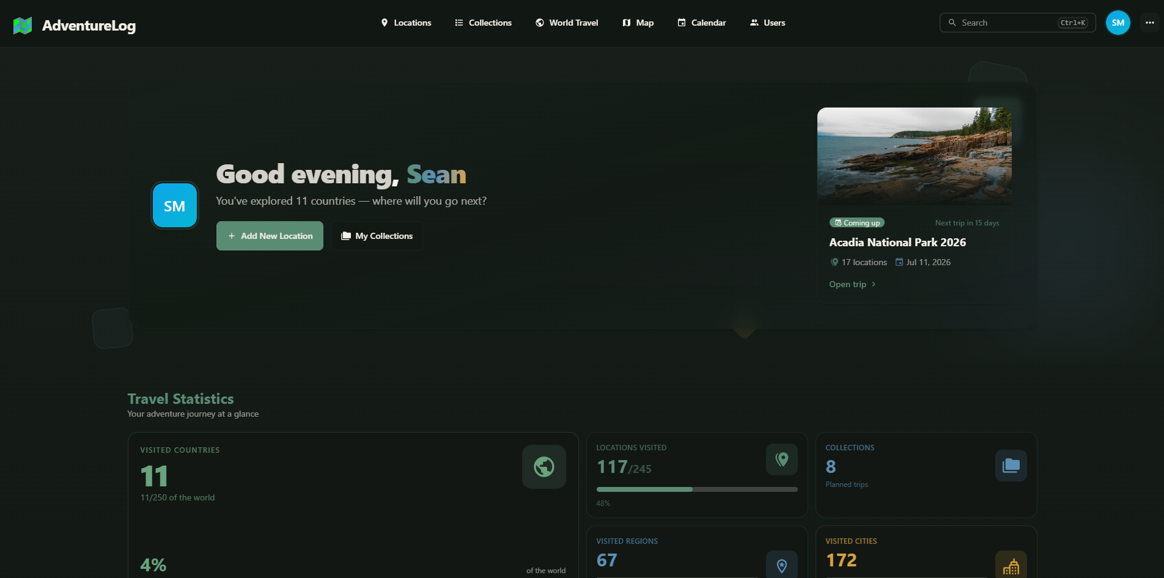Open the Collections nav item
The height and width of the screenshot is (578, 1164).
[483, 23]
